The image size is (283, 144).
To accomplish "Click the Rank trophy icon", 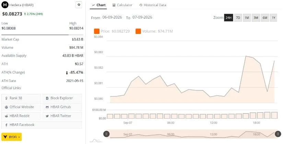I will [7, 98].
